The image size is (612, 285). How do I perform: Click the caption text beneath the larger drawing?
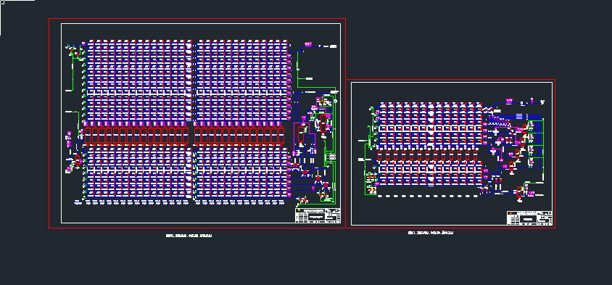(189, 236)
